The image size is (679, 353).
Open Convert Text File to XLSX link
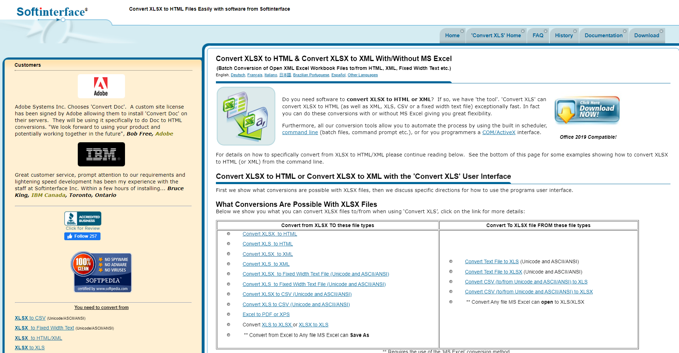click(494, 272)
